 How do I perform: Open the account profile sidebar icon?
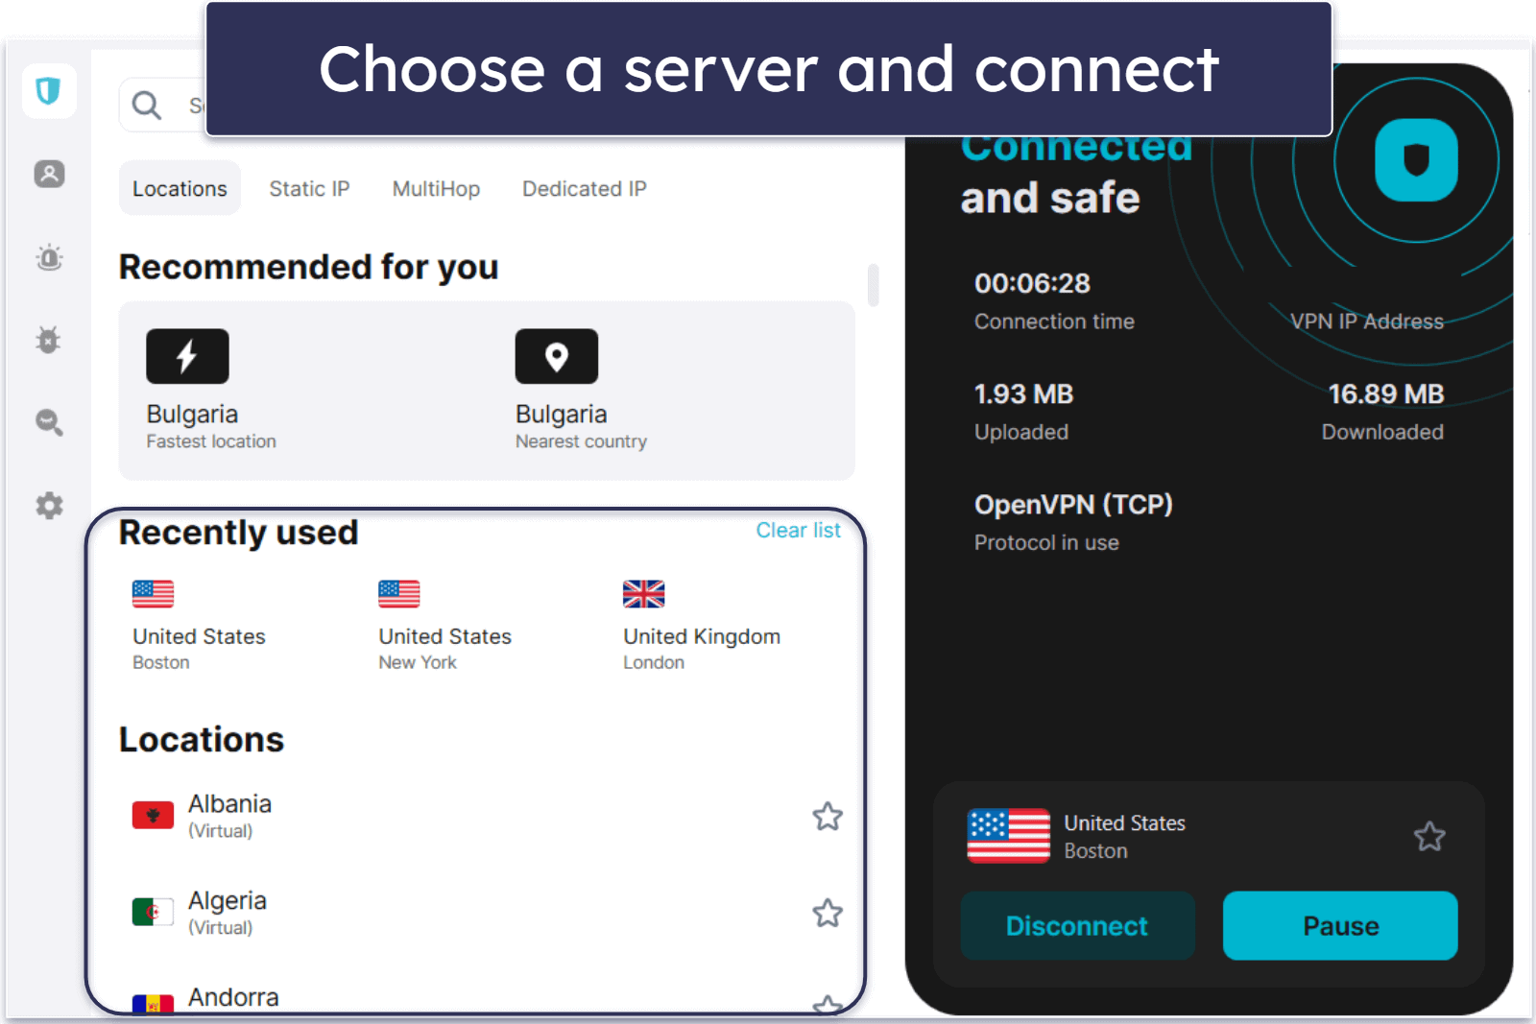49,174
